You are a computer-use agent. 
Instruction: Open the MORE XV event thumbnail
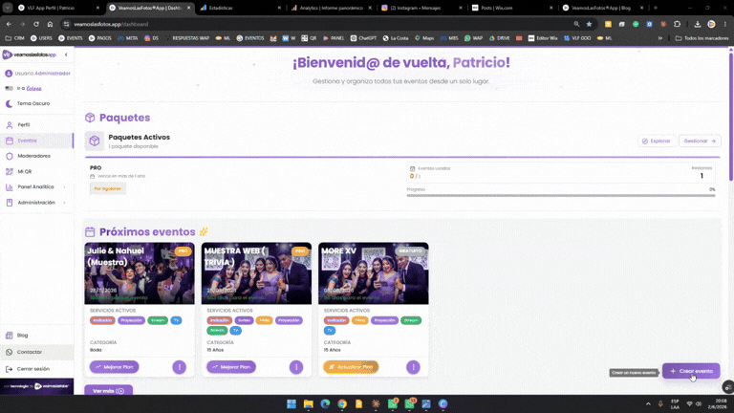tap(374, 273)
